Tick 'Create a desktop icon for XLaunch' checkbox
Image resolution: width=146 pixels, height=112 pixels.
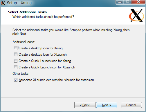pyautogui.click(x=15, y=55)
